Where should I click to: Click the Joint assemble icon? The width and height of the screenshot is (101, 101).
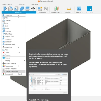tap(46, 9)
